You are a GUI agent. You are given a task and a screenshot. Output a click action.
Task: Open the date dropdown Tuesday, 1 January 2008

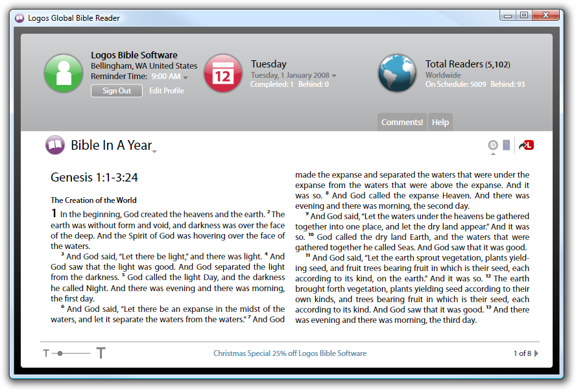point(293,75)
